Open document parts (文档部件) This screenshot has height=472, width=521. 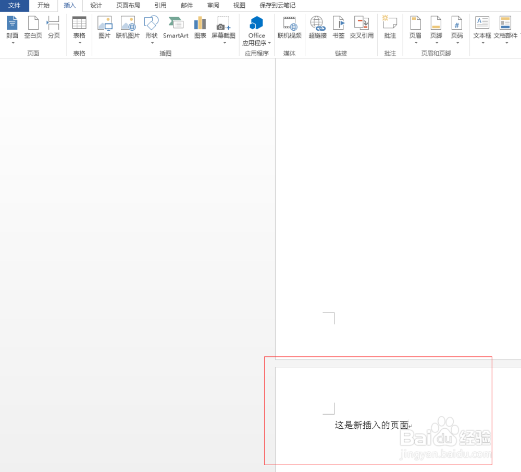click(505, 28)
